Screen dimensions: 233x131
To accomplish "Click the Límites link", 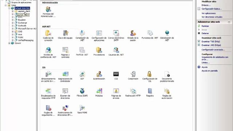I will (x=205, y=63).
